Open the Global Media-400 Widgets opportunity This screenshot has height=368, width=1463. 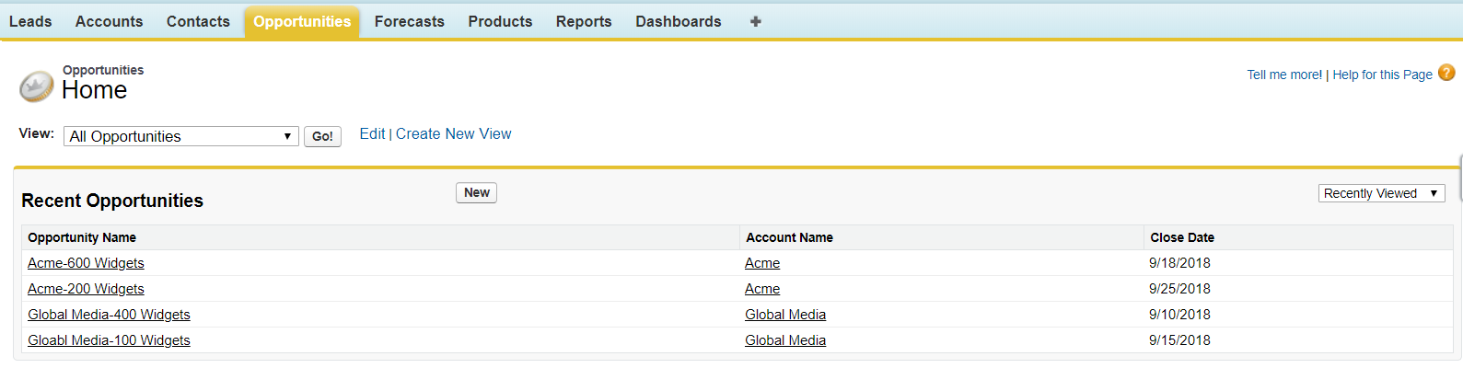click(x=109, y=315)
